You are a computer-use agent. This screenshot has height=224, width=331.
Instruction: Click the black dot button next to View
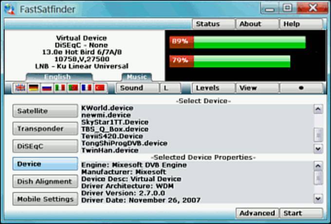pos(301,88)
